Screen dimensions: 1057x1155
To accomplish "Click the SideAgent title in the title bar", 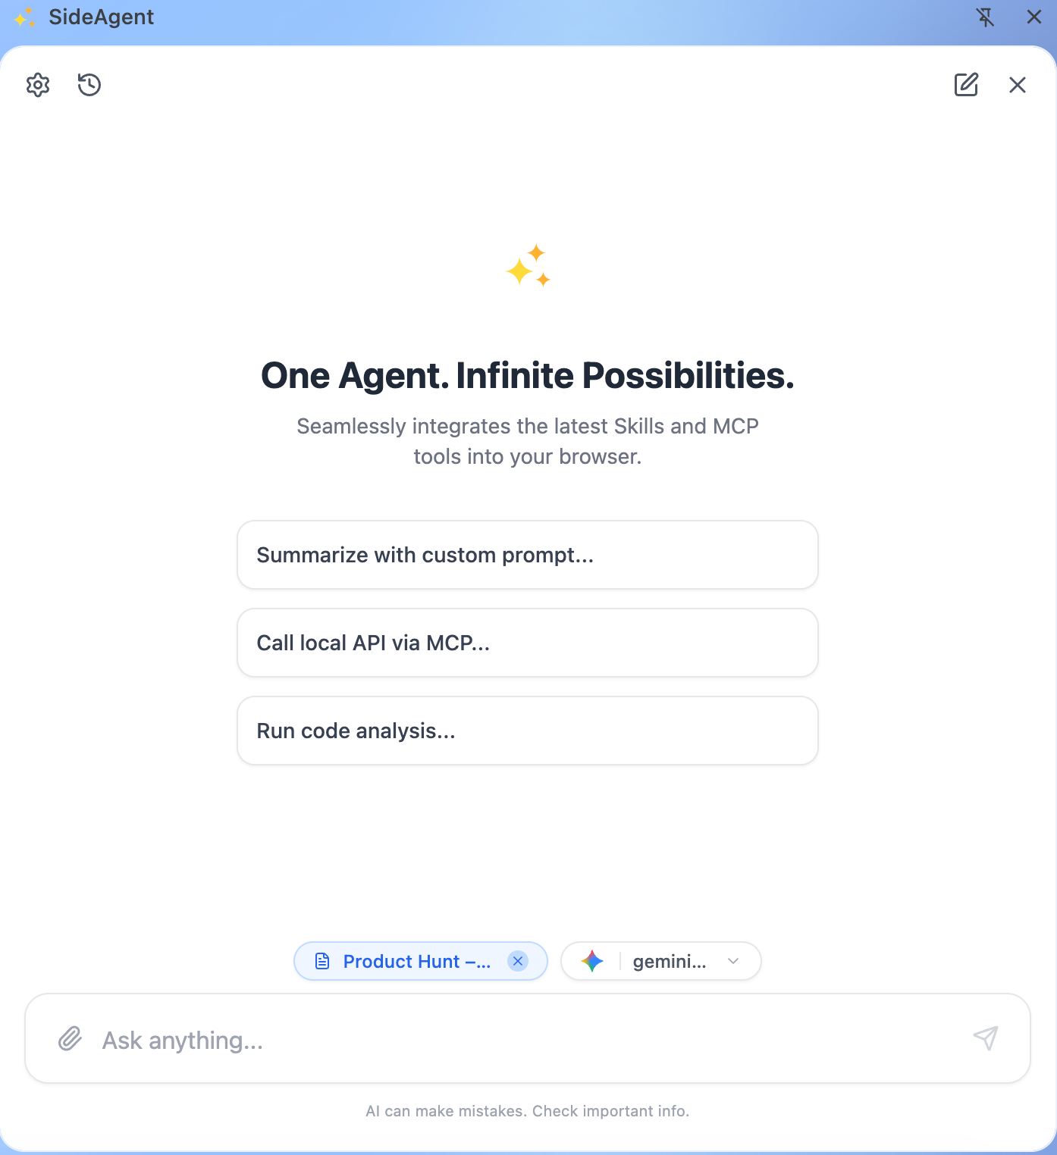I will coord(101,17).
